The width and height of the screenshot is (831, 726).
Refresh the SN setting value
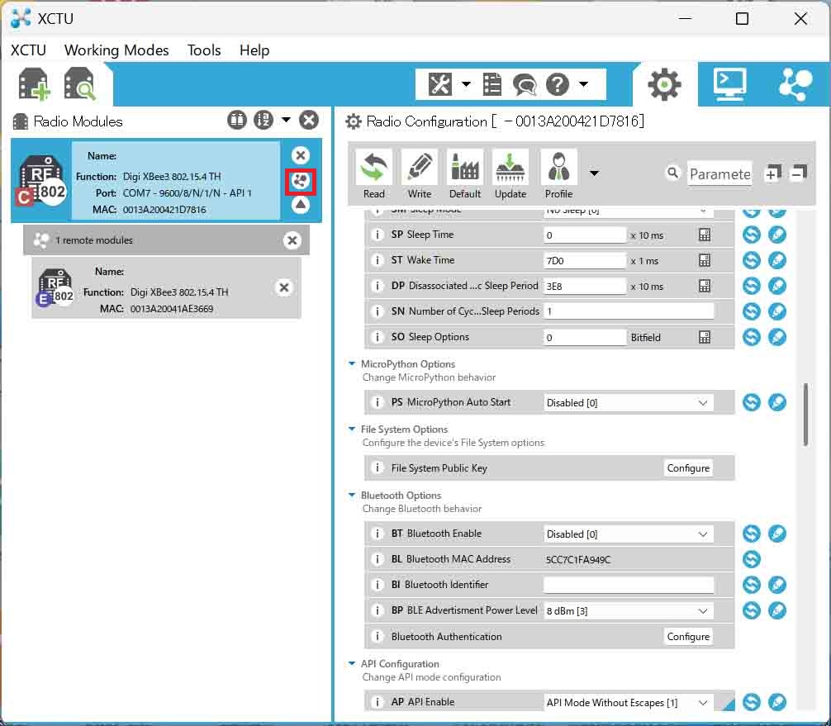coord(752,311)
